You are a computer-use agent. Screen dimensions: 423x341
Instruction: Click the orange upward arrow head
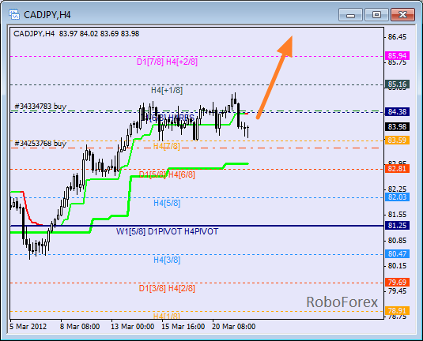pyautogui.click(x=286, y=47)
